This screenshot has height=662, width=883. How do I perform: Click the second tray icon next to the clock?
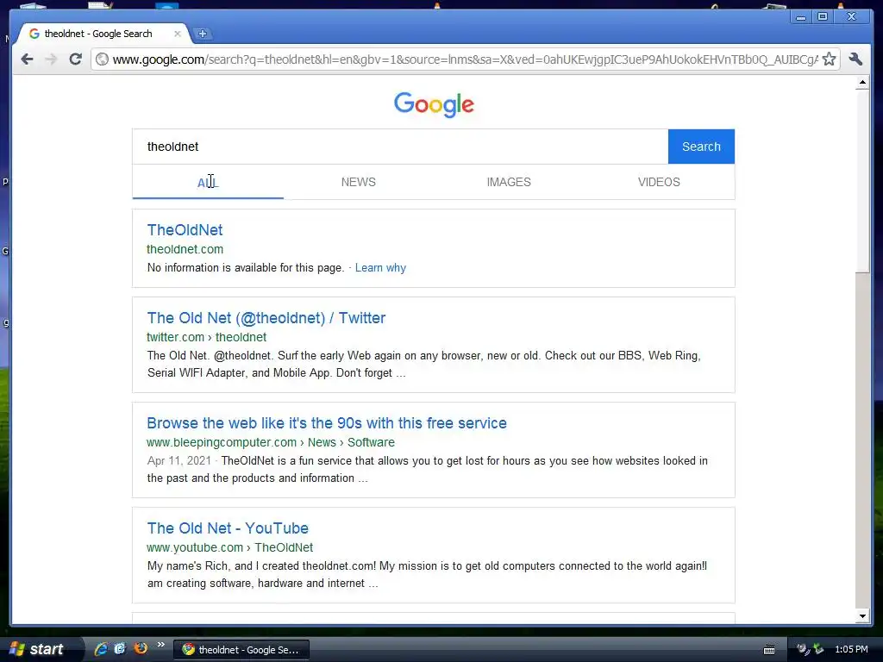point(818,649)
